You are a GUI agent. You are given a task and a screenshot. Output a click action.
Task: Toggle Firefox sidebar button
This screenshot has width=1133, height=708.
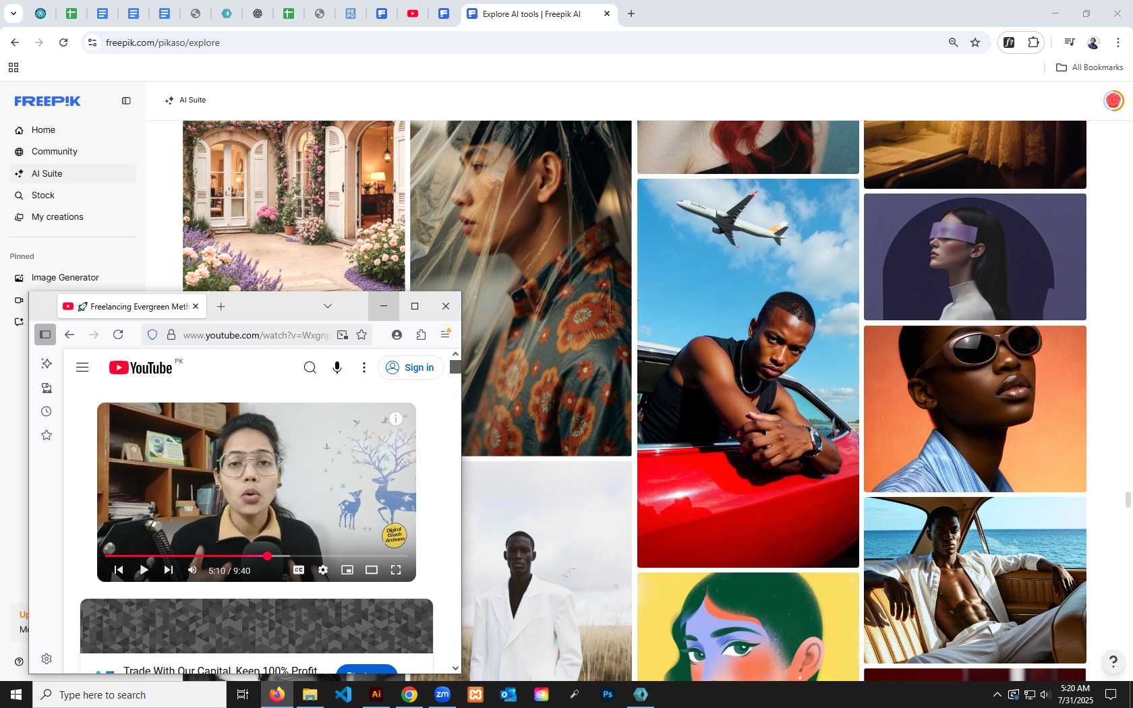pyautogui.click(x=45, y=334)
